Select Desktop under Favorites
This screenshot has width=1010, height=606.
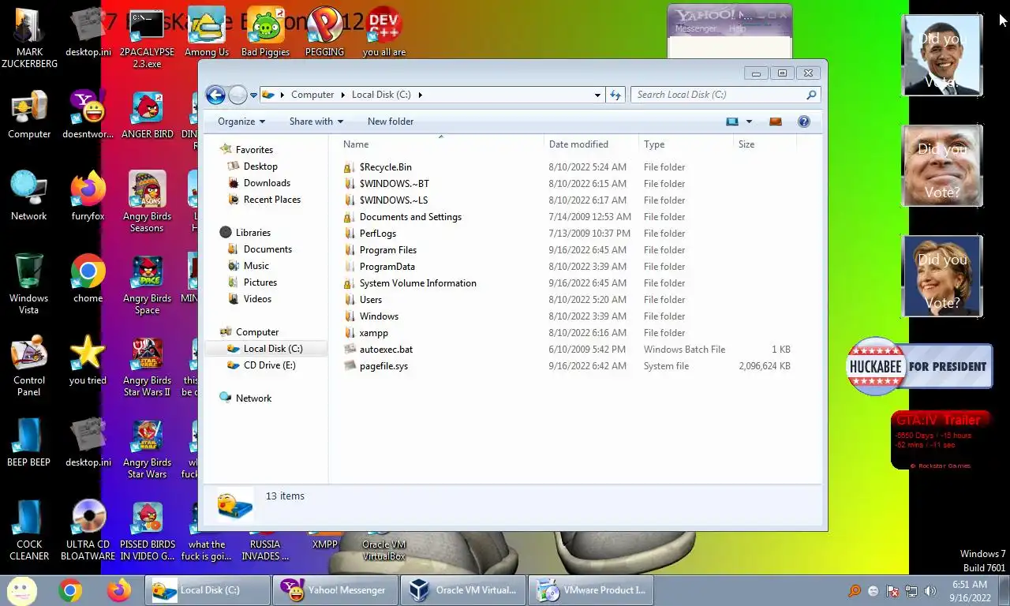point(260,166)
